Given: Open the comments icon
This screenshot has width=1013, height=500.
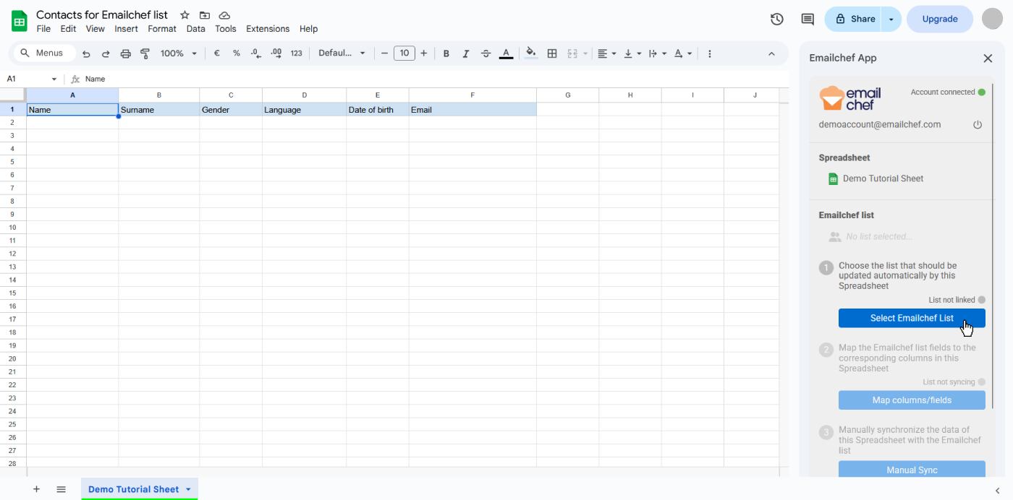Looking at the screenshot, I should click(808, 20).
